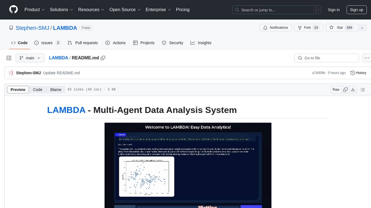Switch to the Issues tab
This screenshot has height=208, width=371.
[x=47, y=43]
